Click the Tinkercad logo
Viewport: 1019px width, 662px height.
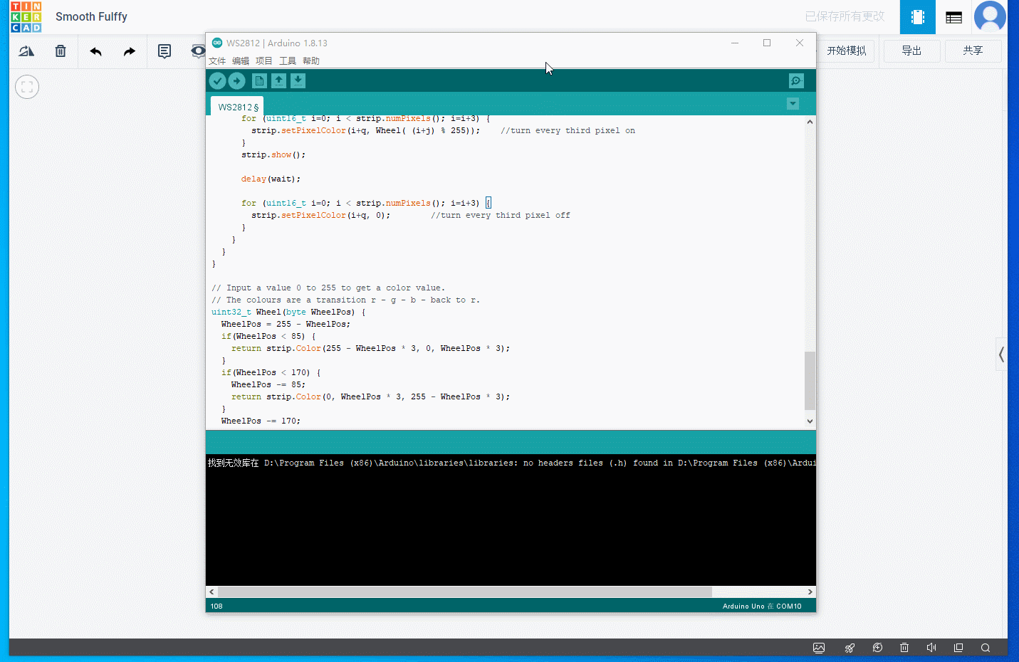point(26,17)
